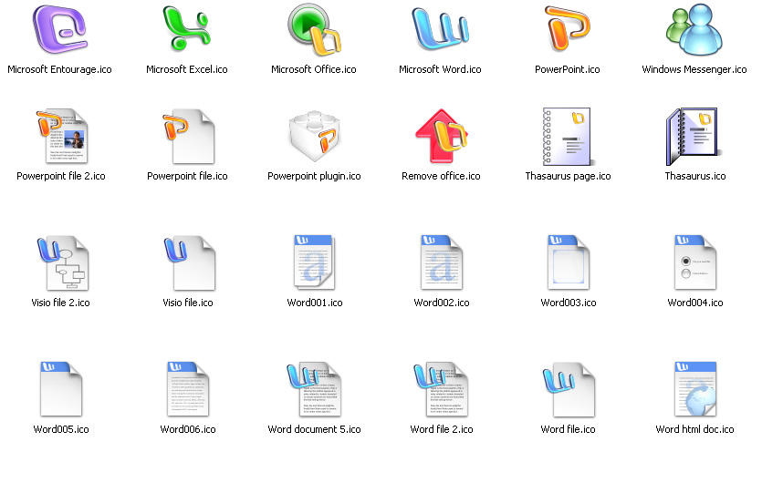Select the Word document 5 icon
The image size is (762, 493).
pyautogui.click(x=314, y=389)
